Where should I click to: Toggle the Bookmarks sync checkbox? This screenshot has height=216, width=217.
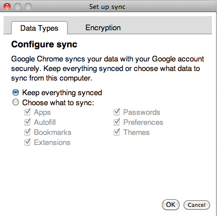pos(27,132)
